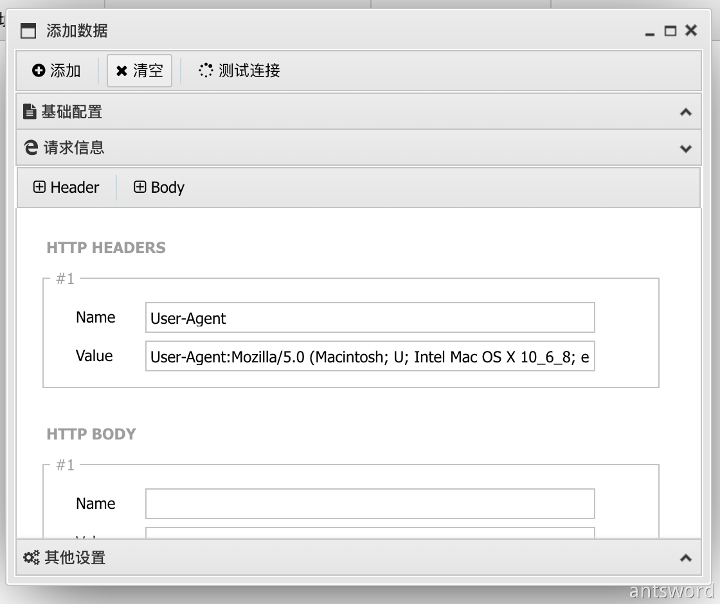
Task: Click the header Value field with Mozilla string
Action: click(x=370, y=357)
